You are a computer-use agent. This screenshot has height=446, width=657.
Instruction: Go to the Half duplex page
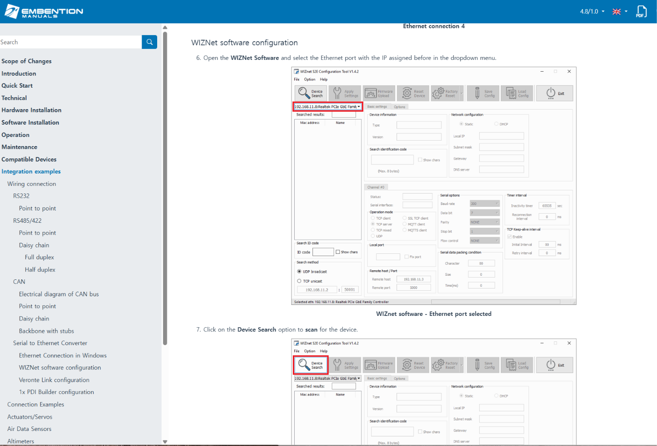coord(40,270)
